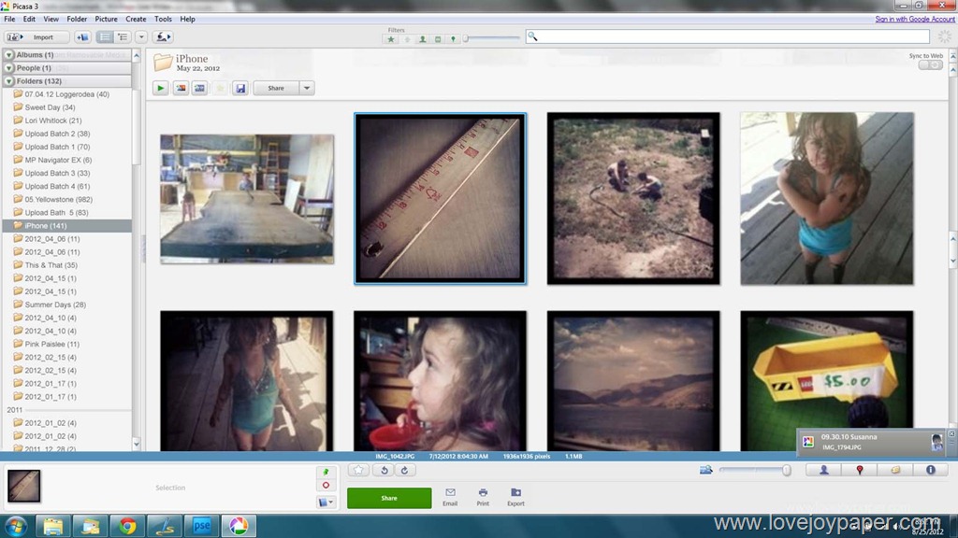Select the ruler photo thumbnail
Image resolution: width=958 pixels, height=538 pixels.
point(440,198)
